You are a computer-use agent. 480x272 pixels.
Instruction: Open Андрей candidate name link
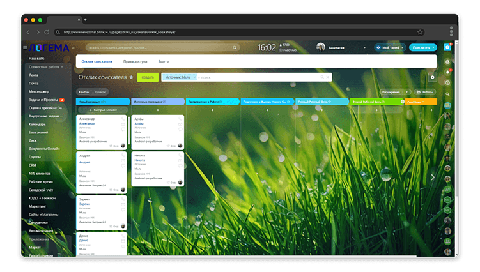pos(85,162)
